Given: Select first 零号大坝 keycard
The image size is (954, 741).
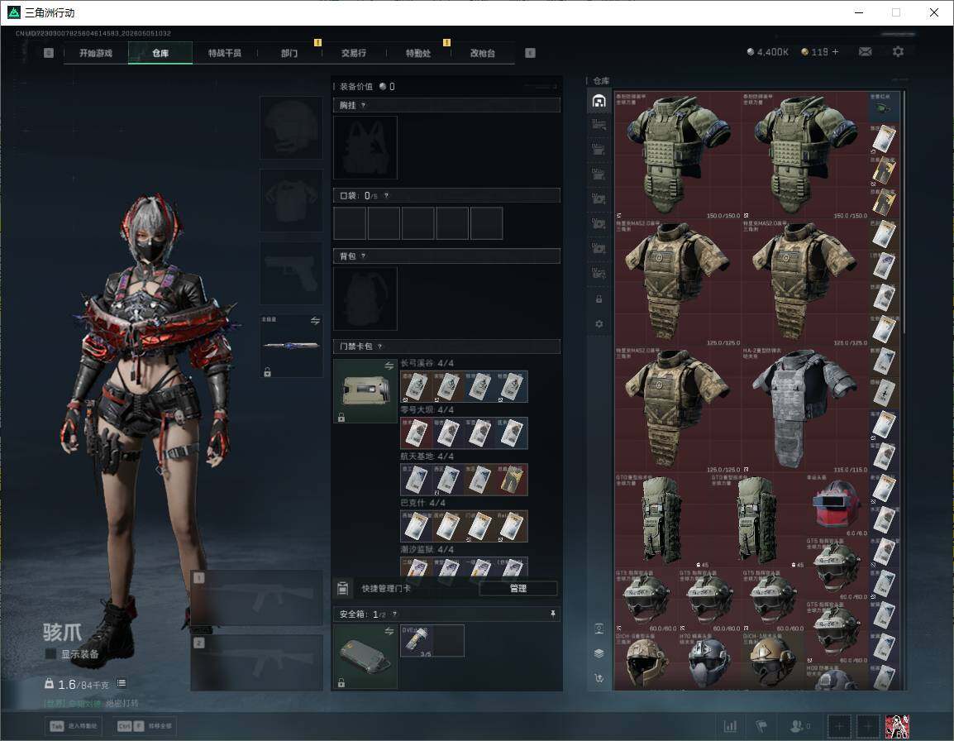Looking at the screenshot, I should coord(416,433).
